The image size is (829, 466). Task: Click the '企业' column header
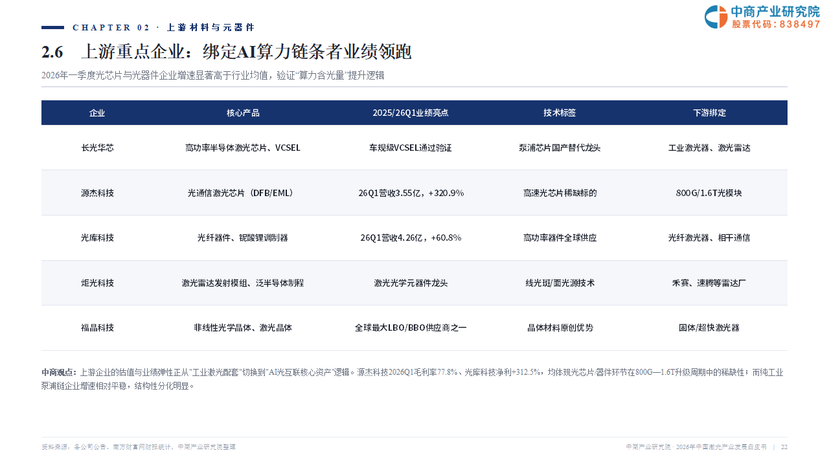coord(97,113)
